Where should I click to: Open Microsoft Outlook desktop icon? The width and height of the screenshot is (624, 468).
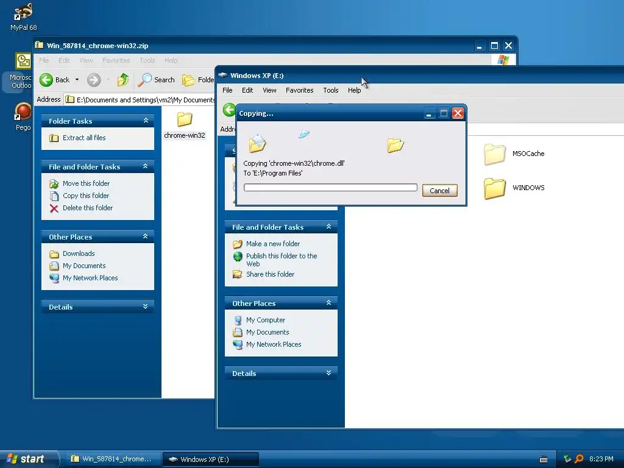pos(21,71)
